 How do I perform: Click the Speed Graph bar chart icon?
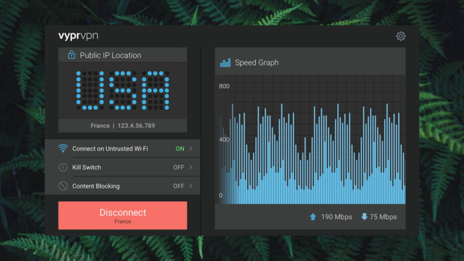(x=225, y=63)
